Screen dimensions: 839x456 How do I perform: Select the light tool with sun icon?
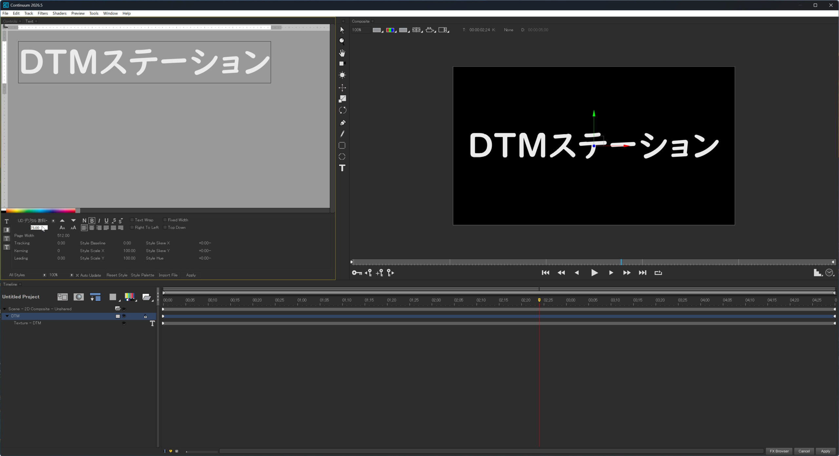pyautogui.click(x=342, y=75)
